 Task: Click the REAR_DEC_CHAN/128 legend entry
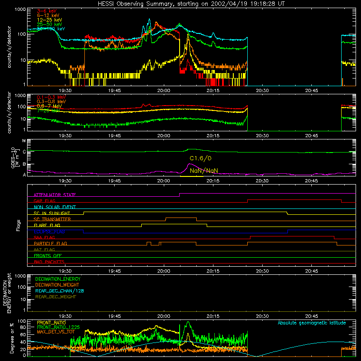pos(60,291)
